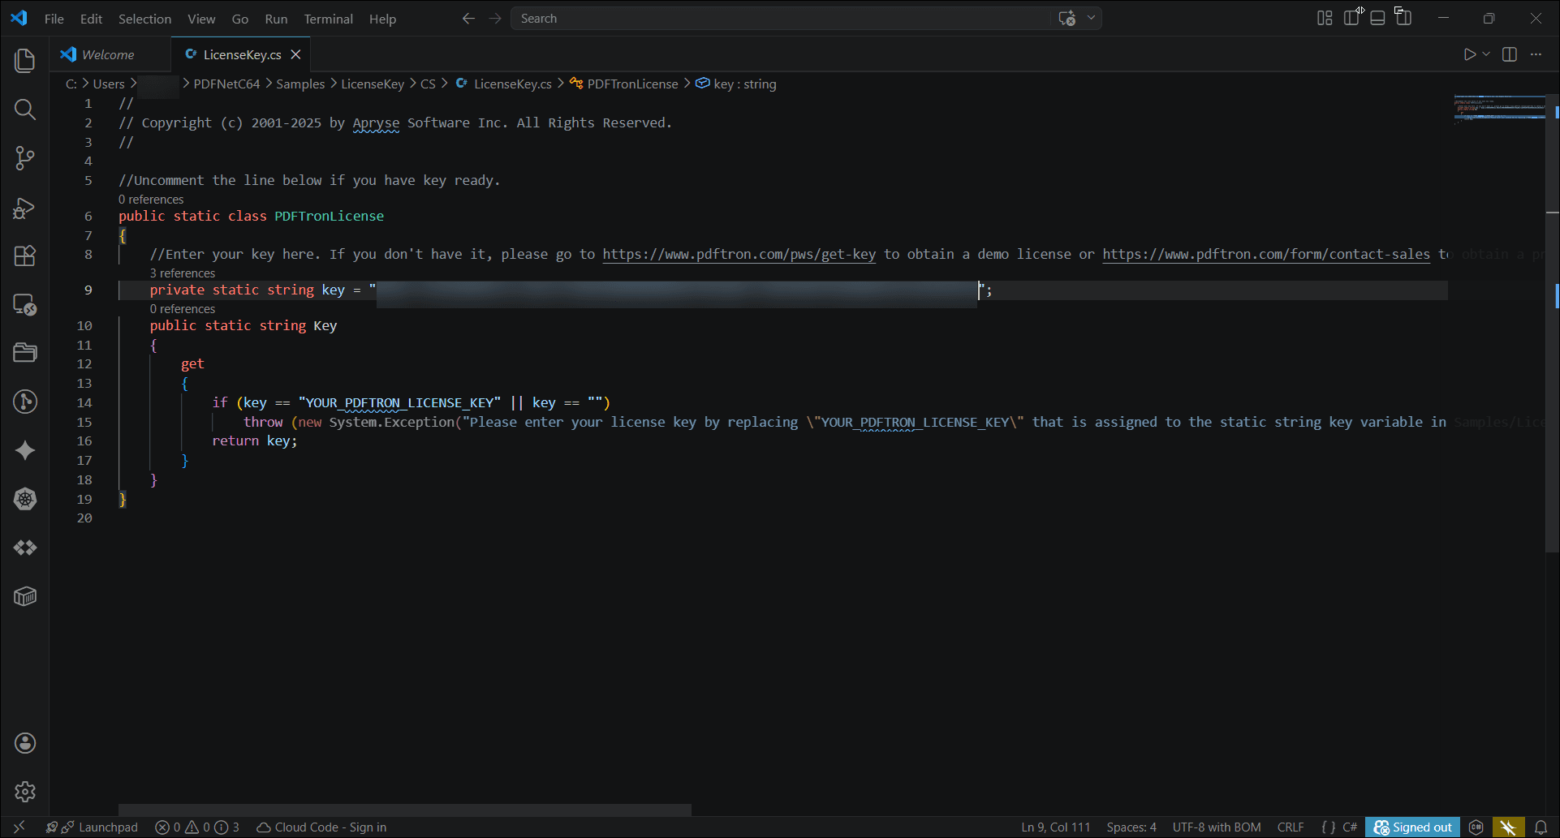Open the Kubernetes helm-wheel view
Screen dimensions: 1560x838
tap(25, 499)
